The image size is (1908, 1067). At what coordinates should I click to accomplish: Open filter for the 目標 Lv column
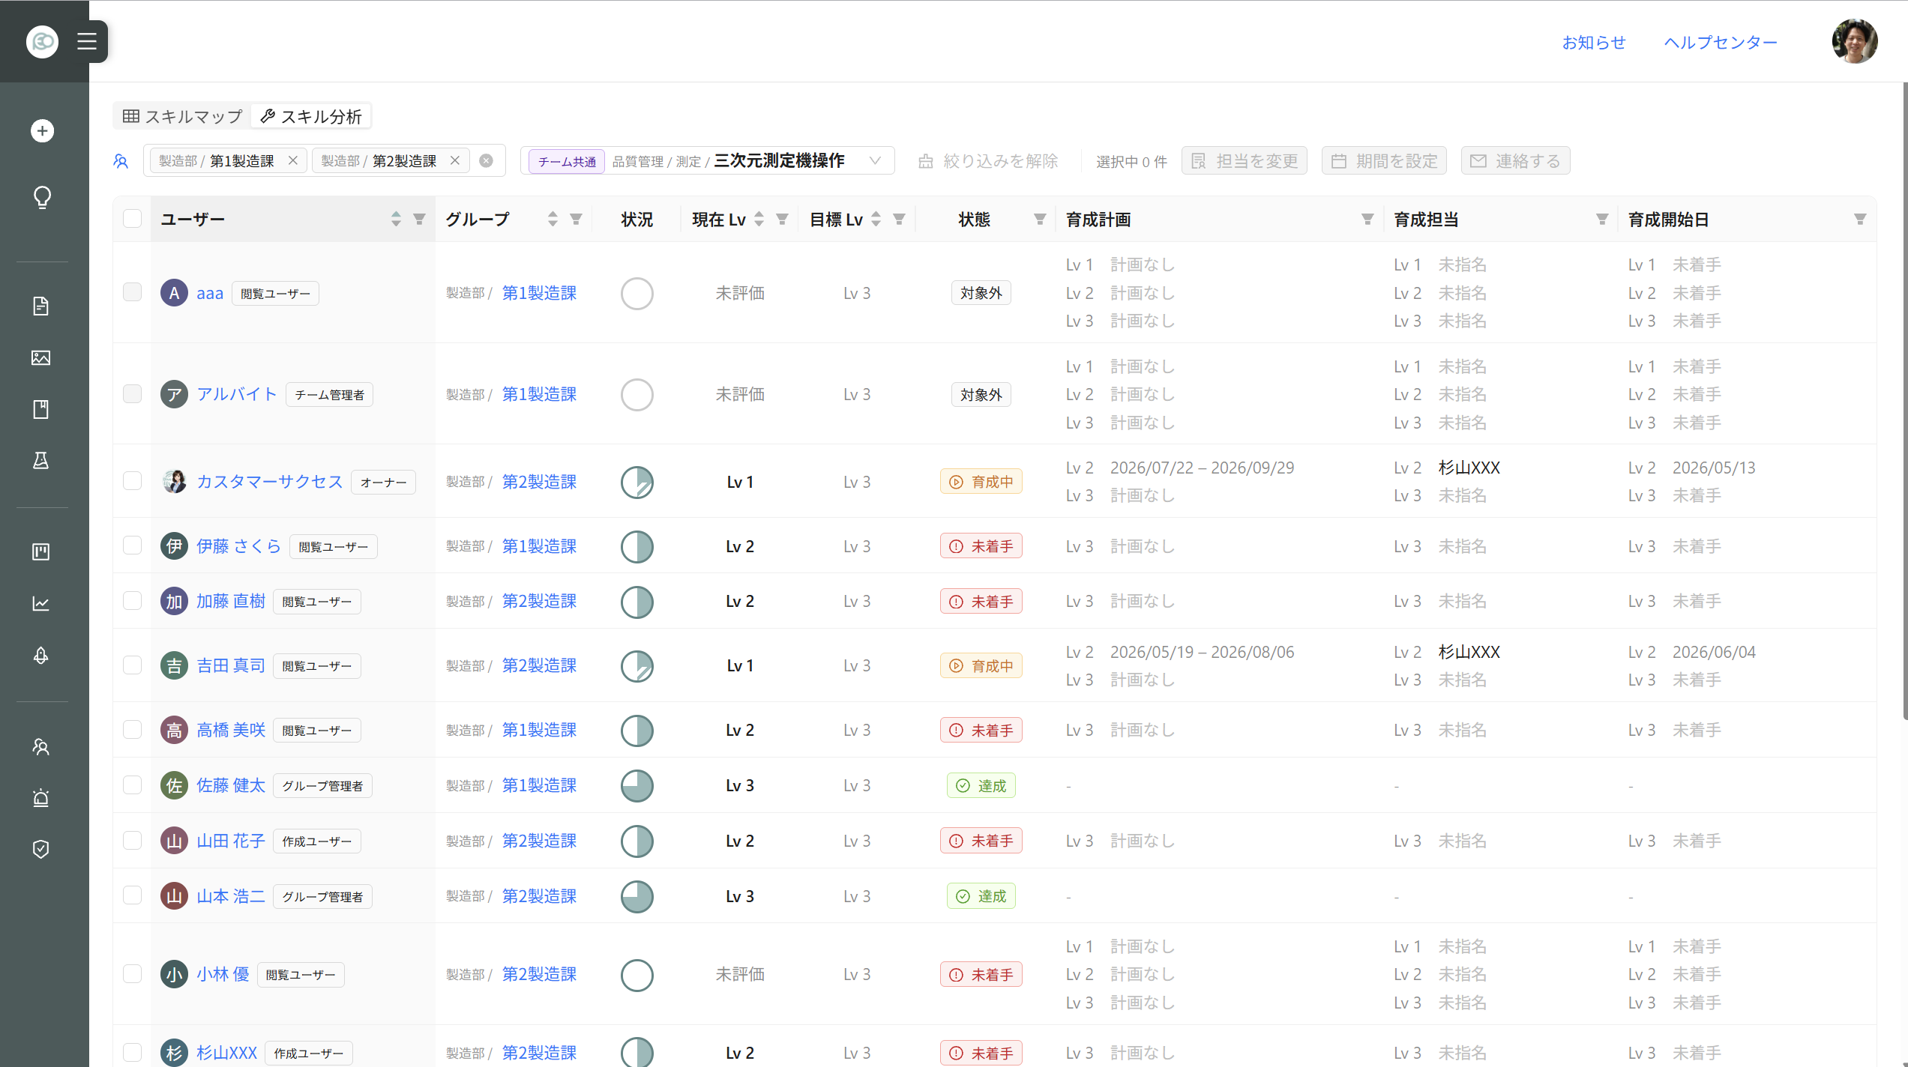(899, 219)
